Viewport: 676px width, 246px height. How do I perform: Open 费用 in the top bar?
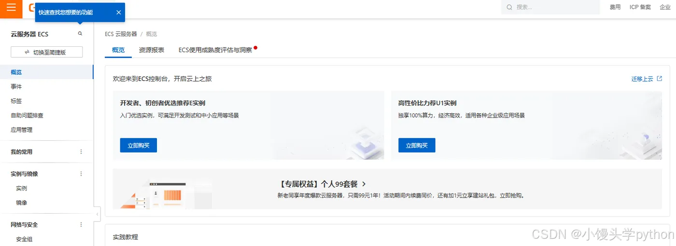(x=615, y=7)
